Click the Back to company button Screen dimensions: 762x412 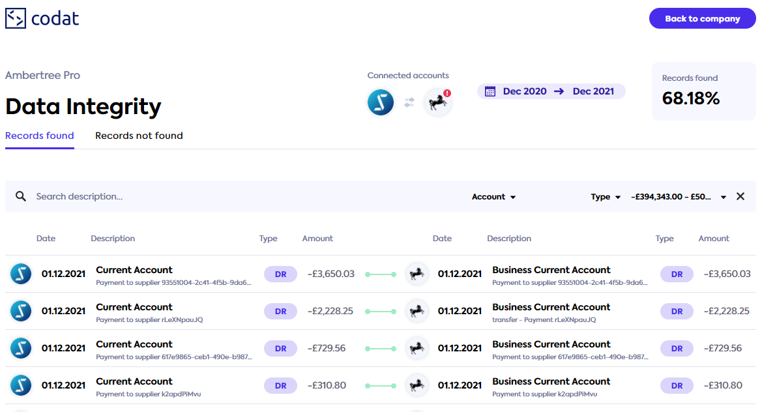click(x=702, y=18)
